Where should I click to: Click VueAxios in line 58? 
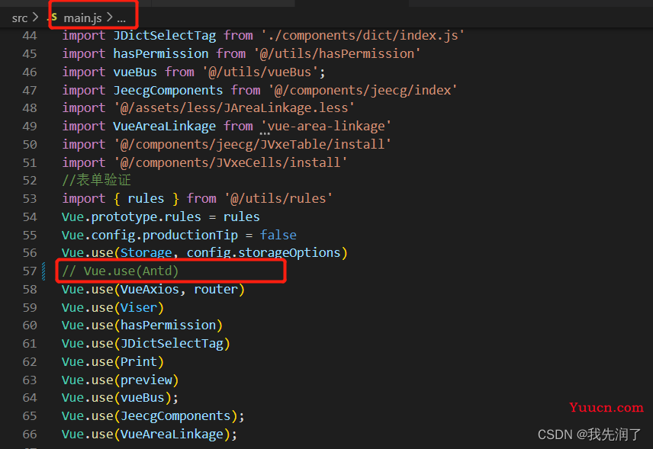(x=150, y=289)
